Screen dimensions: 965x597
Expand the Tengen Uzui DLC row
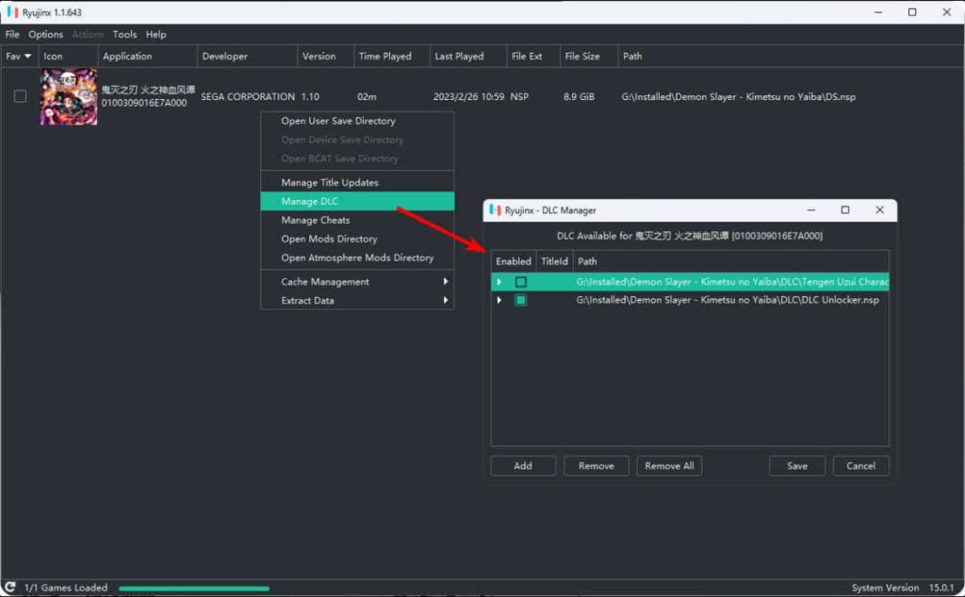pyautogui.click(x=499, y=282)
